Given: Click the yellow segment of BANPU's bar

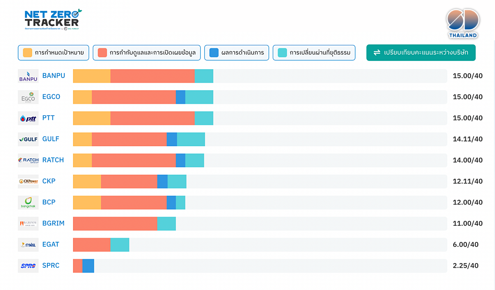Looking at the screenshot, I should point(92,76).
